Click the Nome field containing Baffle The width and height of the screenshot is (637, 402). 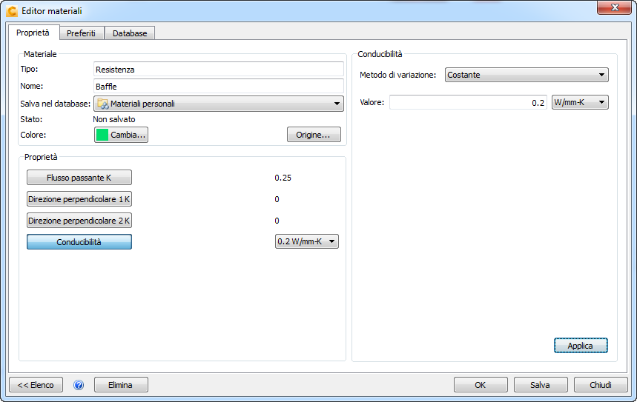219,87
